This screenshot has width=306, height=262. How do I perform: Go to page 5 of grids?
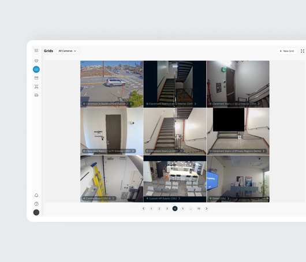tap(183, 208)
